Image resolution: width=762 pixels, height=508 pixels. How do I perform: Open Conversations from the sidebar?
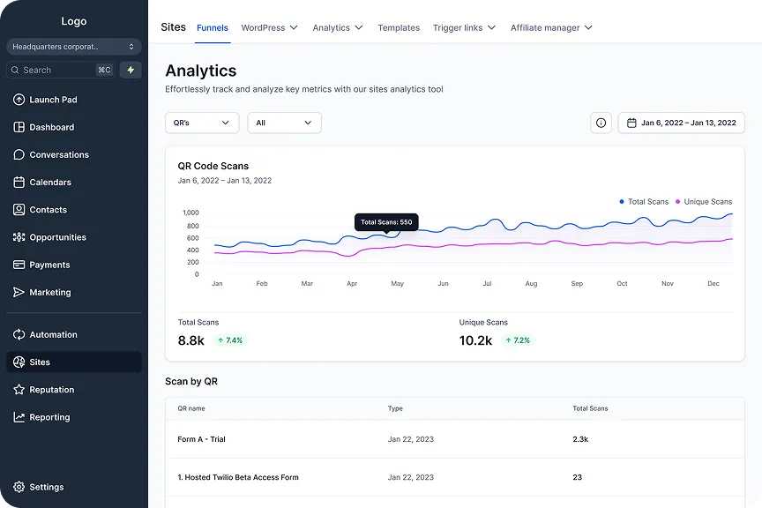point(74,154)
